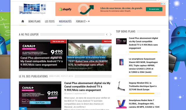This screenshot has width=186, height=110.
Task: Click the Bons plans, tests et actu subtitle
Action: coord(61,76)
